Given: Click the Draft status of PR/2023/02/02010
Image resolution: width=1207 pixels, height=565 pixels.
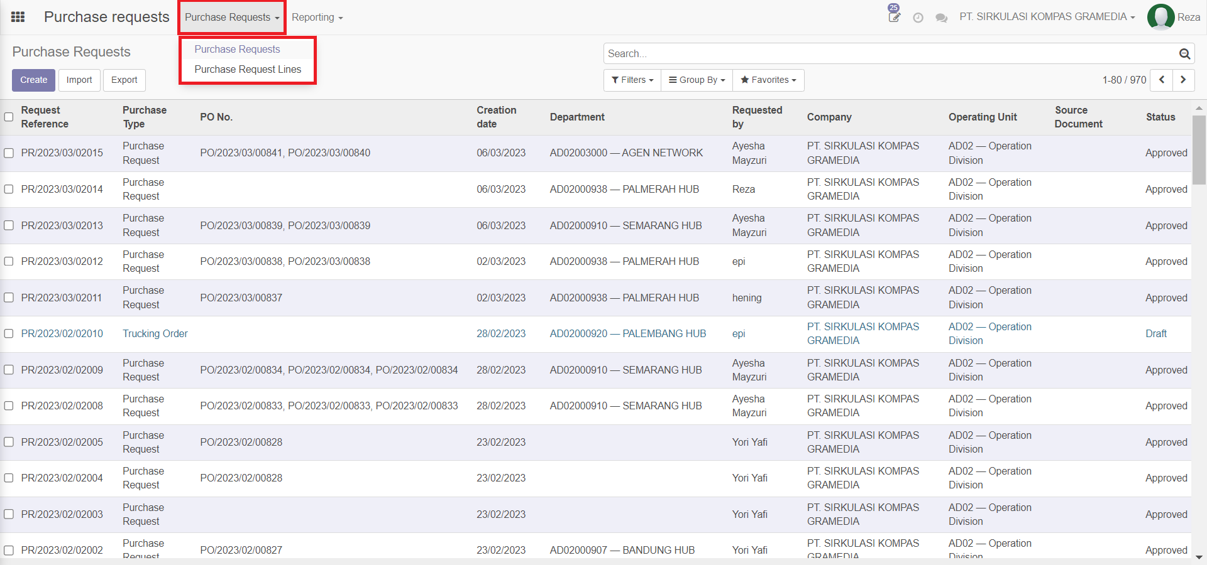Looking at the screenshot, I should 1156,333.
